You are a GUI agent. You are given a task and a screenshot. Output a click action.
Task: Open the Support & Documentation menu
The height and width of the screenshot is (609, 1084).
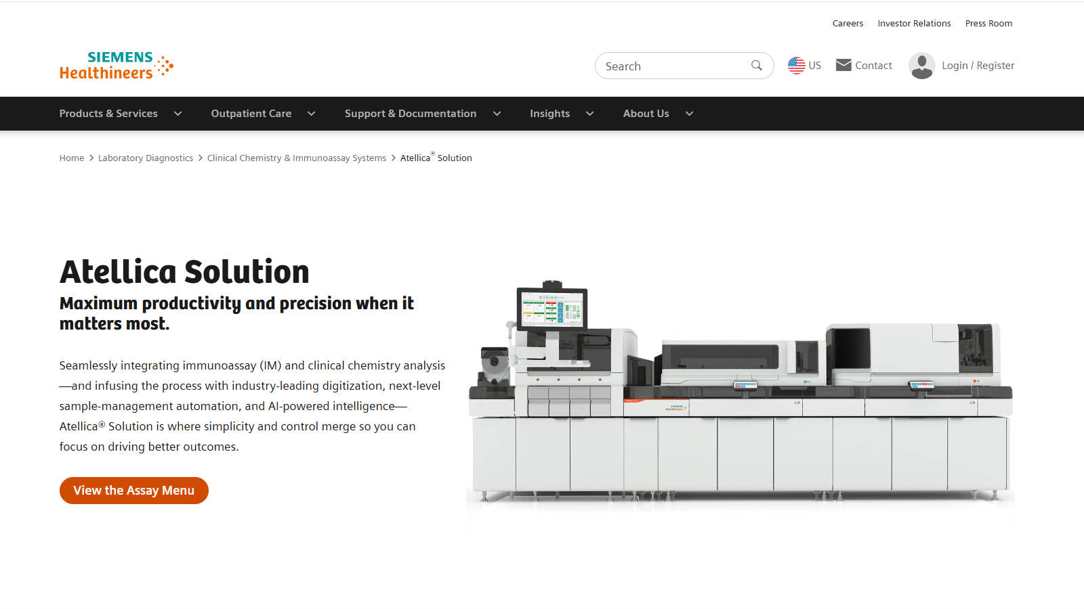click(411, 114)
